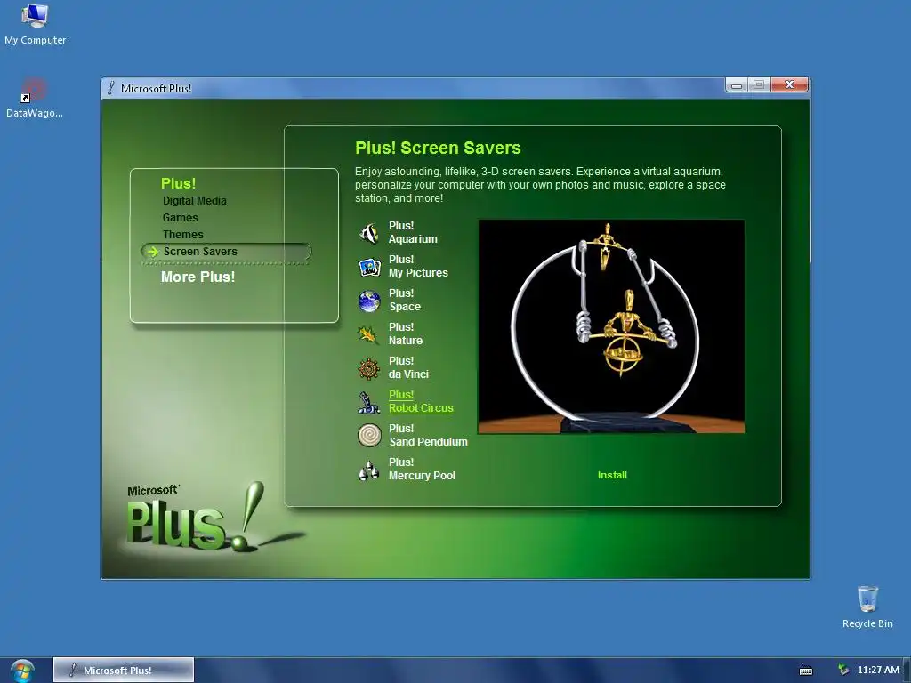911x683 pixels.
Task: Select Games in Plus! menu
Action: tap(180, 218)
